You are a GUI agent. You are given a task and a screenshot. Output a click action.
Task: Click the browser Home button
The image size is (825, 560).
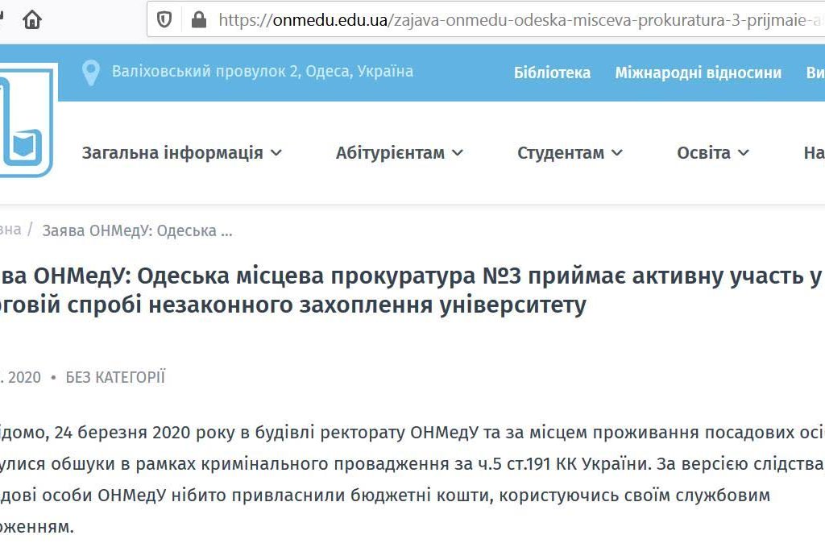point(32,19)
